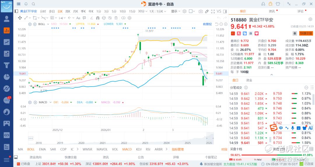Open the price alert bell icon

point(295,34)
